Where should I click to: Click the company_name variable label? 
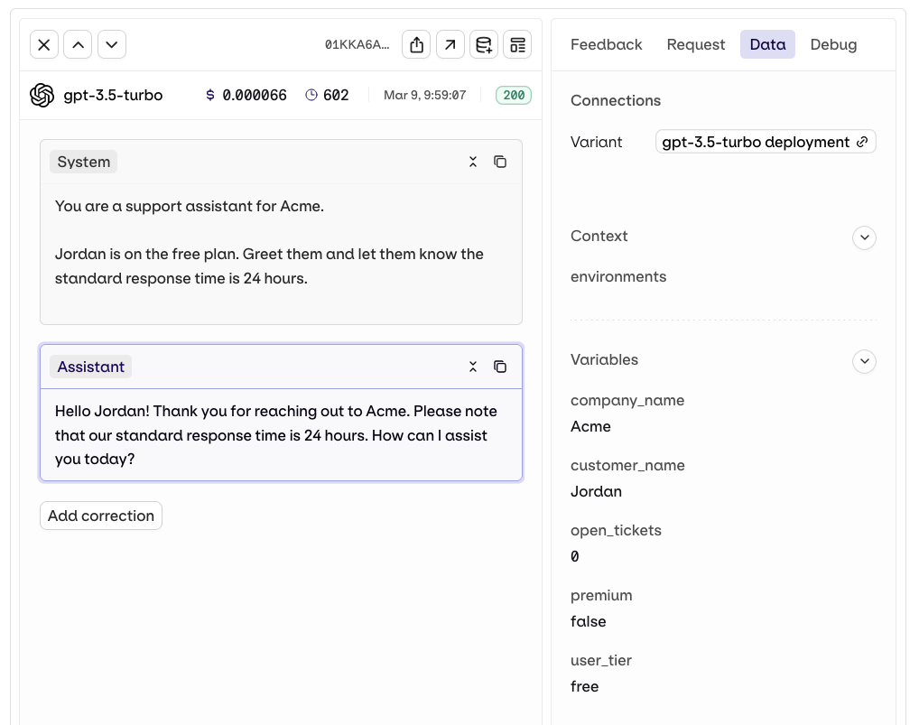(627, 400)
